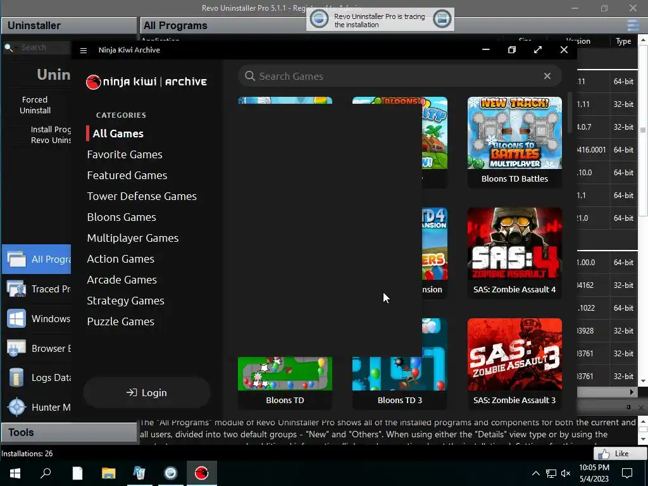648x486 pixels.
Task: Click the right round button on tracing bar
Action: 442,19
